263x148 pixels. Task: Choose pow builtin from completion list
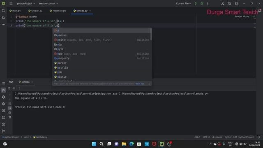click(x=102, y=54)
